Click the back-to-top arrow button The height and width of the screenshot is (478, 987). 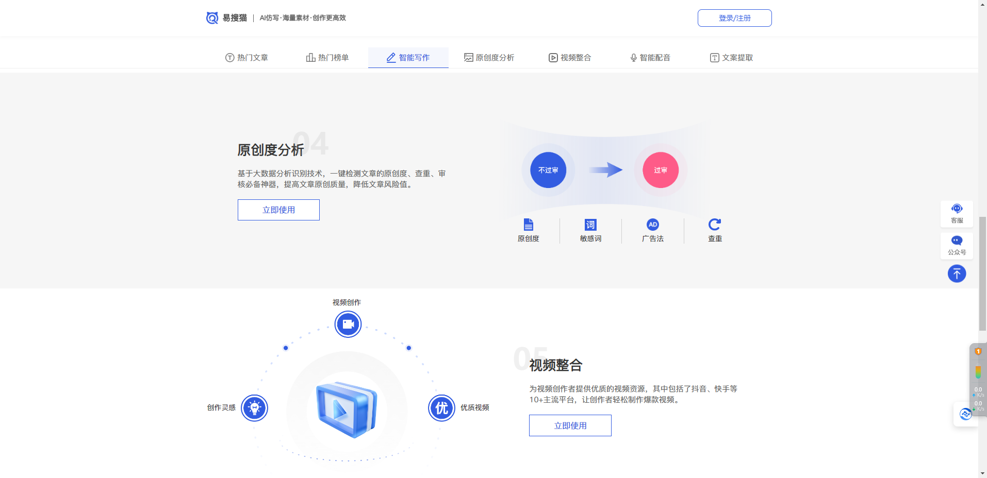[x=957, y=274]
